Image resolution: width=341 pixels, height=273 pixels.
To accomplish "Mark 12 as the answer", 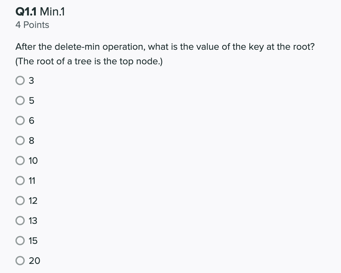I will pos(20,201).
